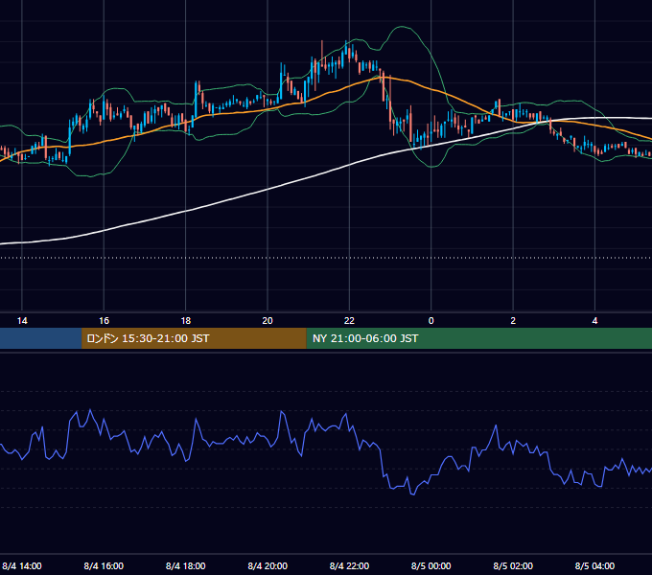
Task: Click the 8/4 18:00 time label
Action: pyautogui.click(x=185, y=566)
